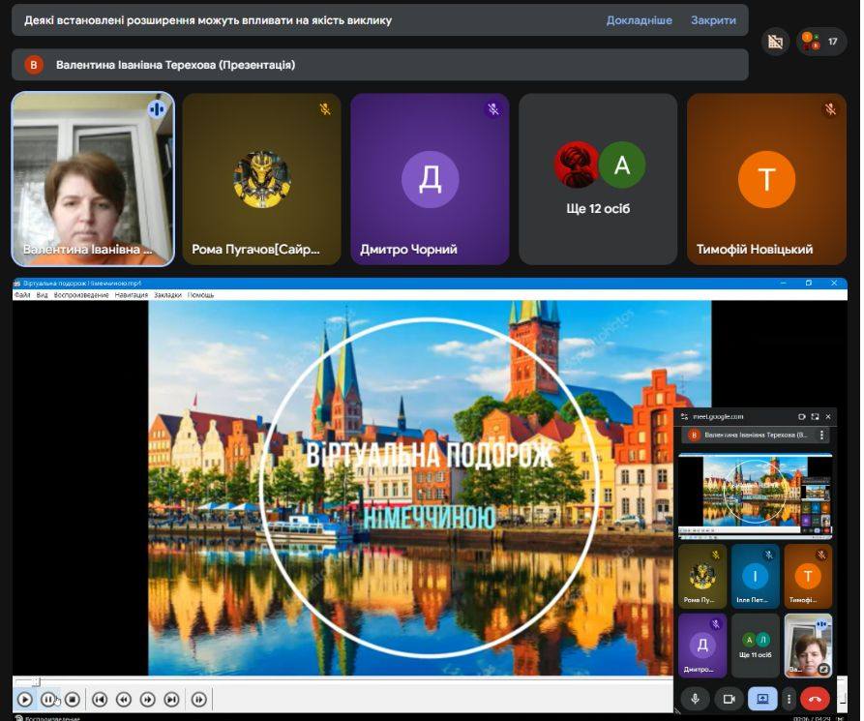Open Ще 11 осіб tile in mini window
The width and height of the screenshot is (864, 721).
[x=755, y=646]
